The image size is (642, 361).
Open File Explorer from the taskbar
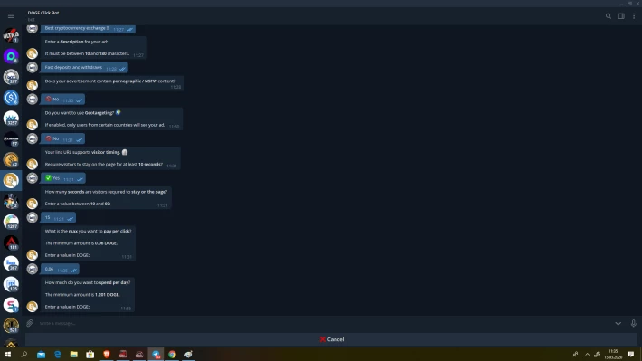[74, 355]
